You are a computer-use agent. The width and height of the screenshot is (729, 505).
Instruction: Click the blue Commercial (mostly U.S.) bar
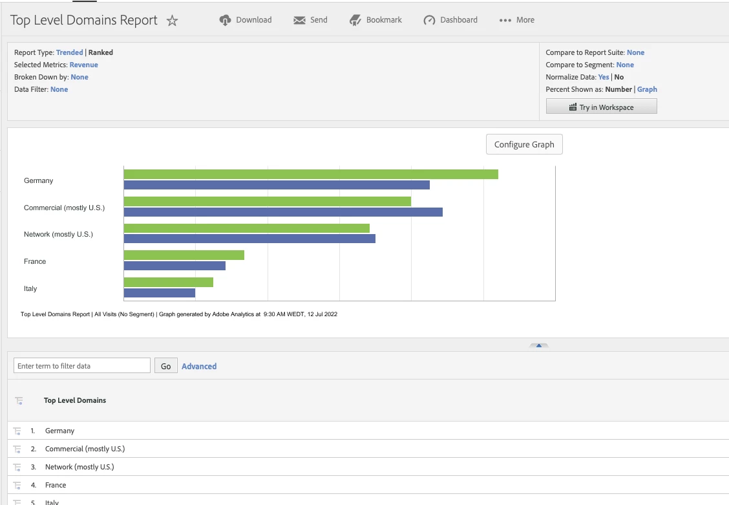pyautogui.click(x=283, y=212)
